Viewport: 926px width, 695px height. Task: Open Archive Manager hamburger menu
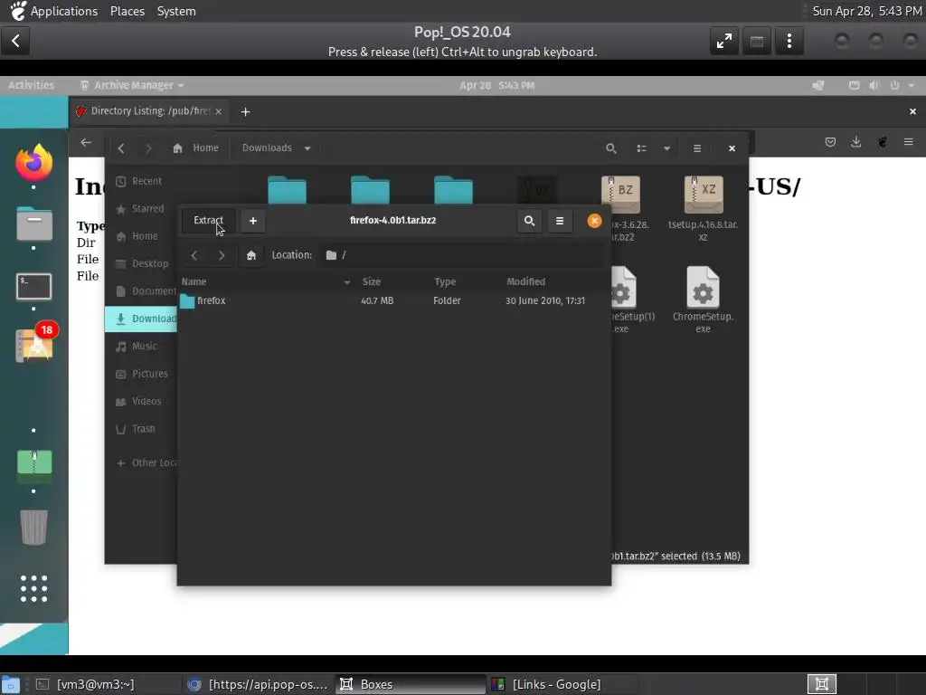560,221
